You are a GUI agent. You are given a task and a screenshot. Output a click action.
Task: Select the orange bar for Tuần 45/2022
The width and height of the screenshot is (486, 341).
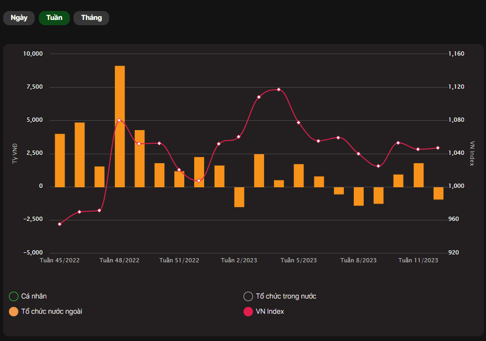(x=60, y=160)
